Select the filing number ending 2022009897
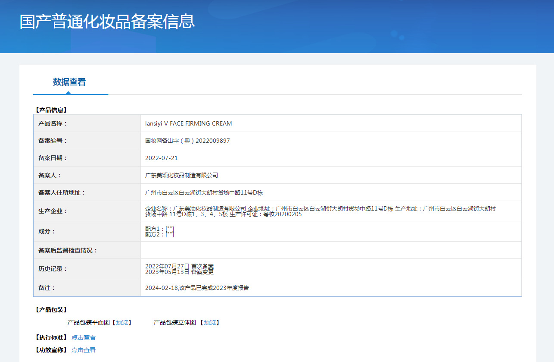This screenshot has width=554, height=362. coord(187,141)
